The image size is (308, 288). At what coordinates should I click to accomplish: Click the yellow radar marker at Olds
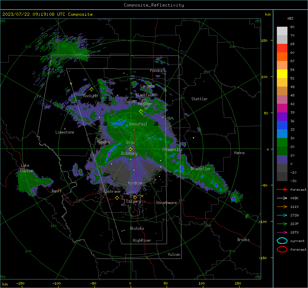click(131, 149)
